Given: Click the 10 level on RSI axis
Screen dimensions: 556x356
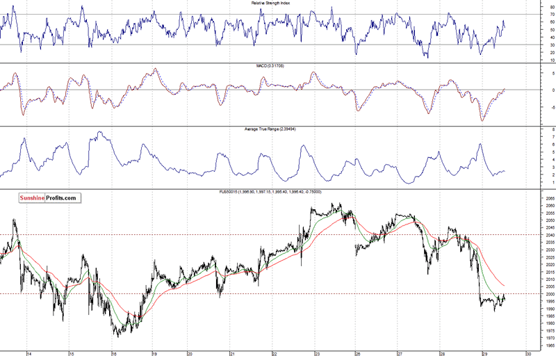Looking at the screenshot, I should click(553, 60).
